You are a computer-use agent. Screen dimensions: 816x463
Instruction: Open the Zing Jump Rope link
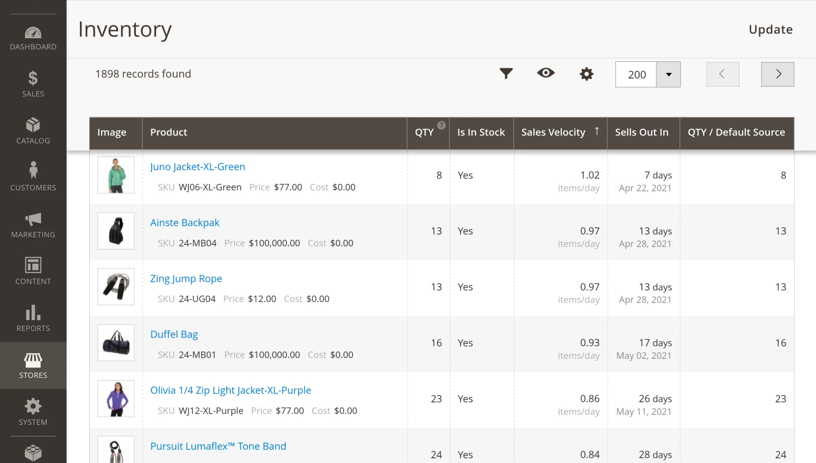click(x=186, y=278)
